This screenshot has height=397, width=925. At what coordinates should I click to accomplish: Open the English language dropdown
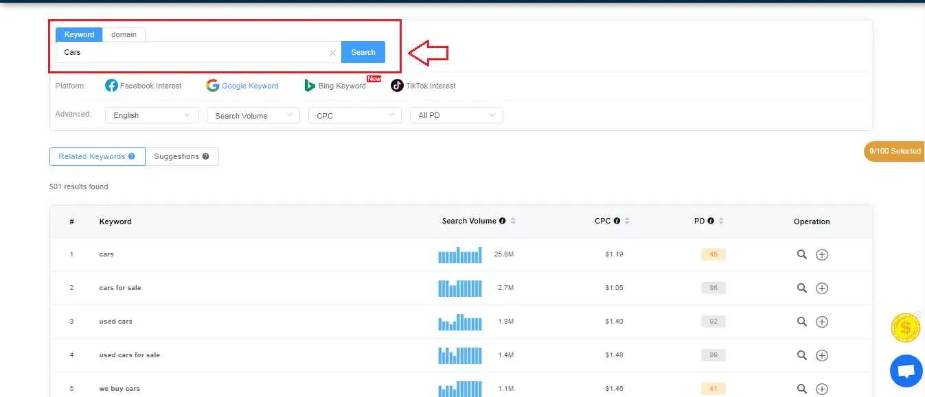150,115
